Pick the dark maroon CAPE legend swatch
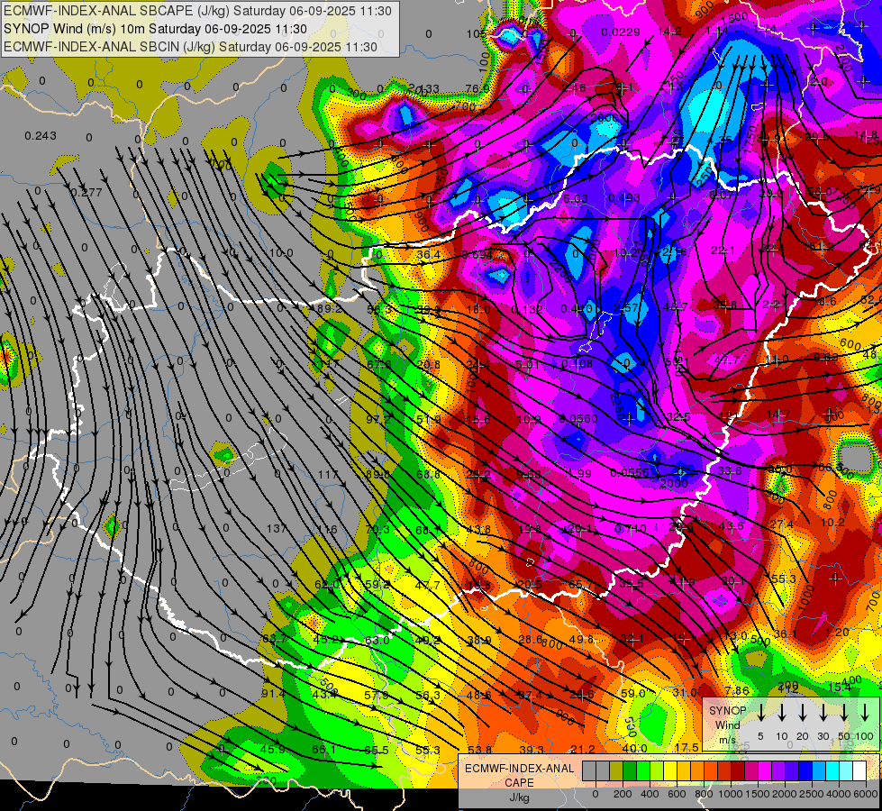 tap(738, 770)
